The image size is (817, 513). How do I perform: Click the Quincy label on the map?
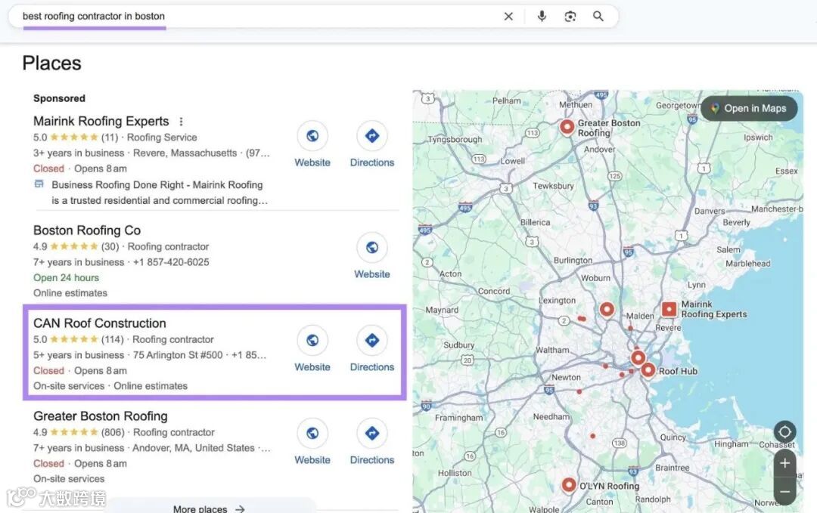coord(673,437)
